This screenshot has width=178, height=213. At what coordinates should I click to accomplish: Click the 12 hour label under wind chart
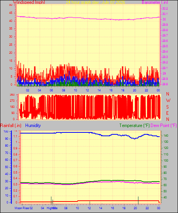87,90
